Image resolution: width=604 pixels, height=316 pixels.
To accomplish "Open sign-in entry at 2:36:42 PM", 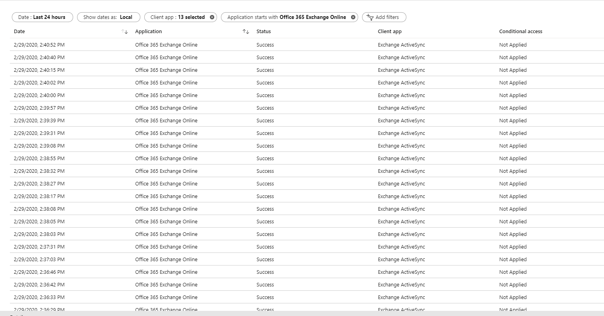I will coord(307,284).
